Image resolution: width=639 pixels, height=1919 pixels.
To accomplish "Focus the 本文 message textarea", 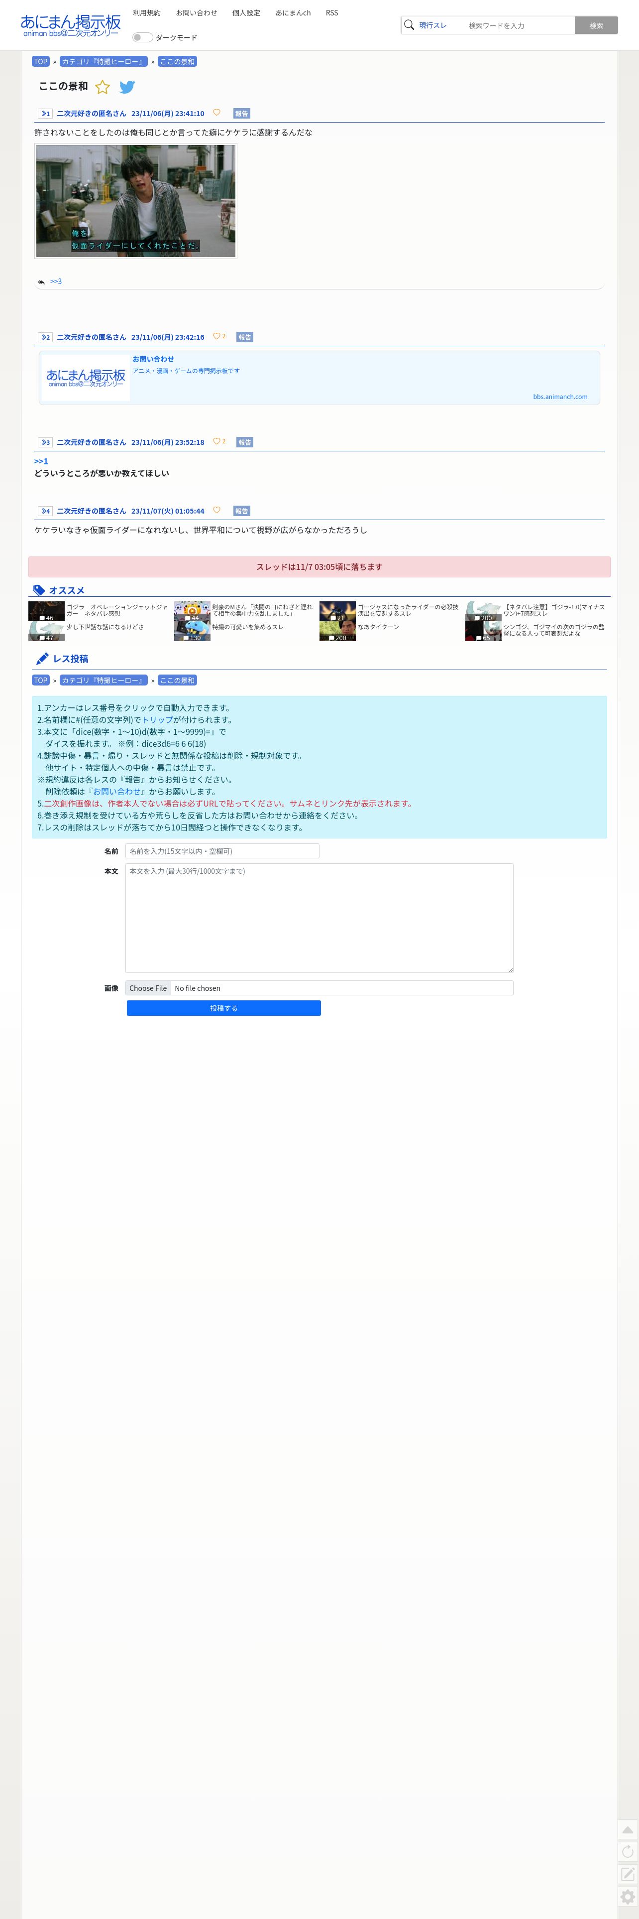I will (x=319, y=918).
